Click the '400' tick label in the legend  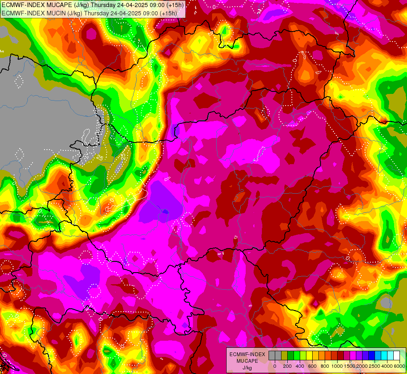click(300, 366)
